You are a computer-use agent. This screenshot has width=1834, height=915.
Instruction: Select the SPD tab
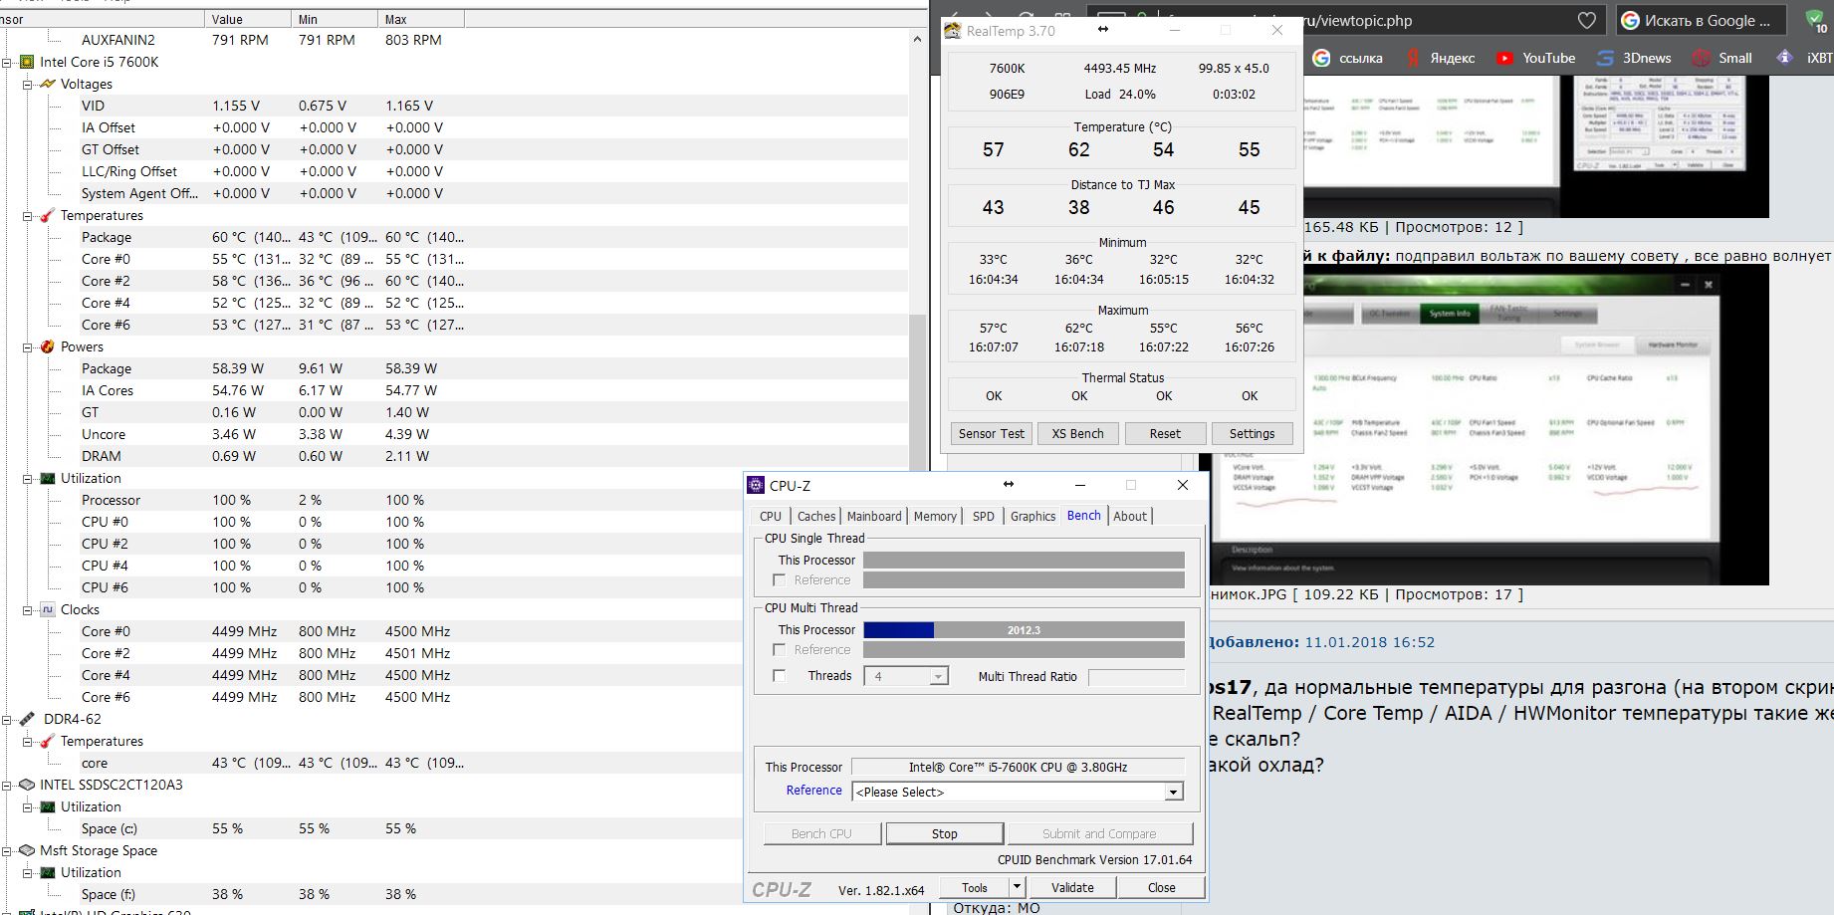pyautogui.click(x=984, y=516)
